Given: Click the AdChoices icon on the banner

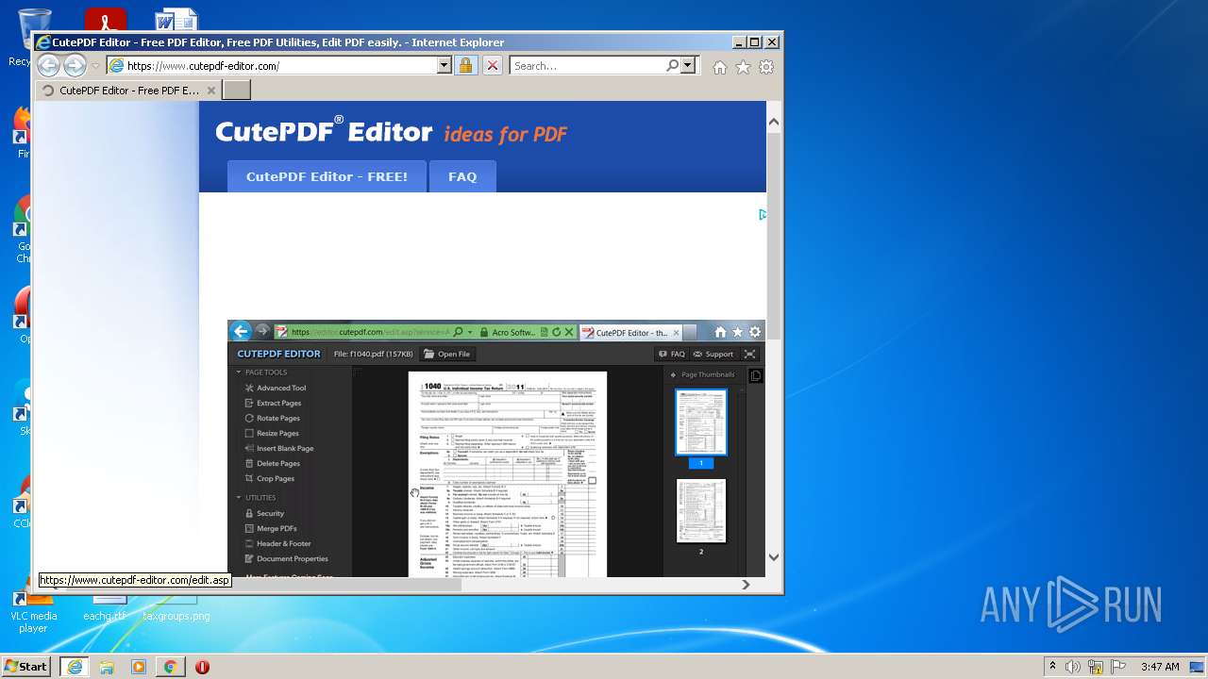Looking at the screenshot, I should coord(762,215).
